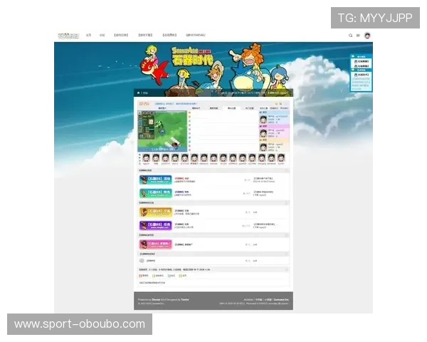This screenshot has width=427, height=342.
Task: Click the search magnifier icon in header
Action: (x=350, y=35)
